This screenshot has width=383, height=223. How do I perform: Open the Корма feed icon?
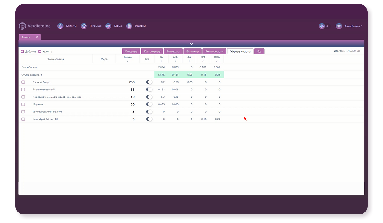[108, 26]
